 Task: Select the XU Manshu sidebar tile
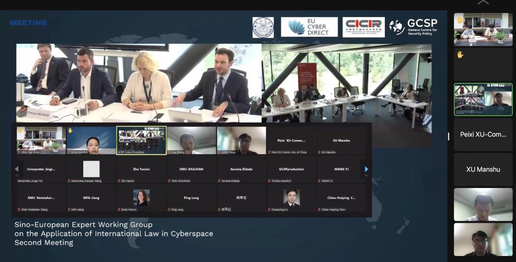[x=483, y=169]
